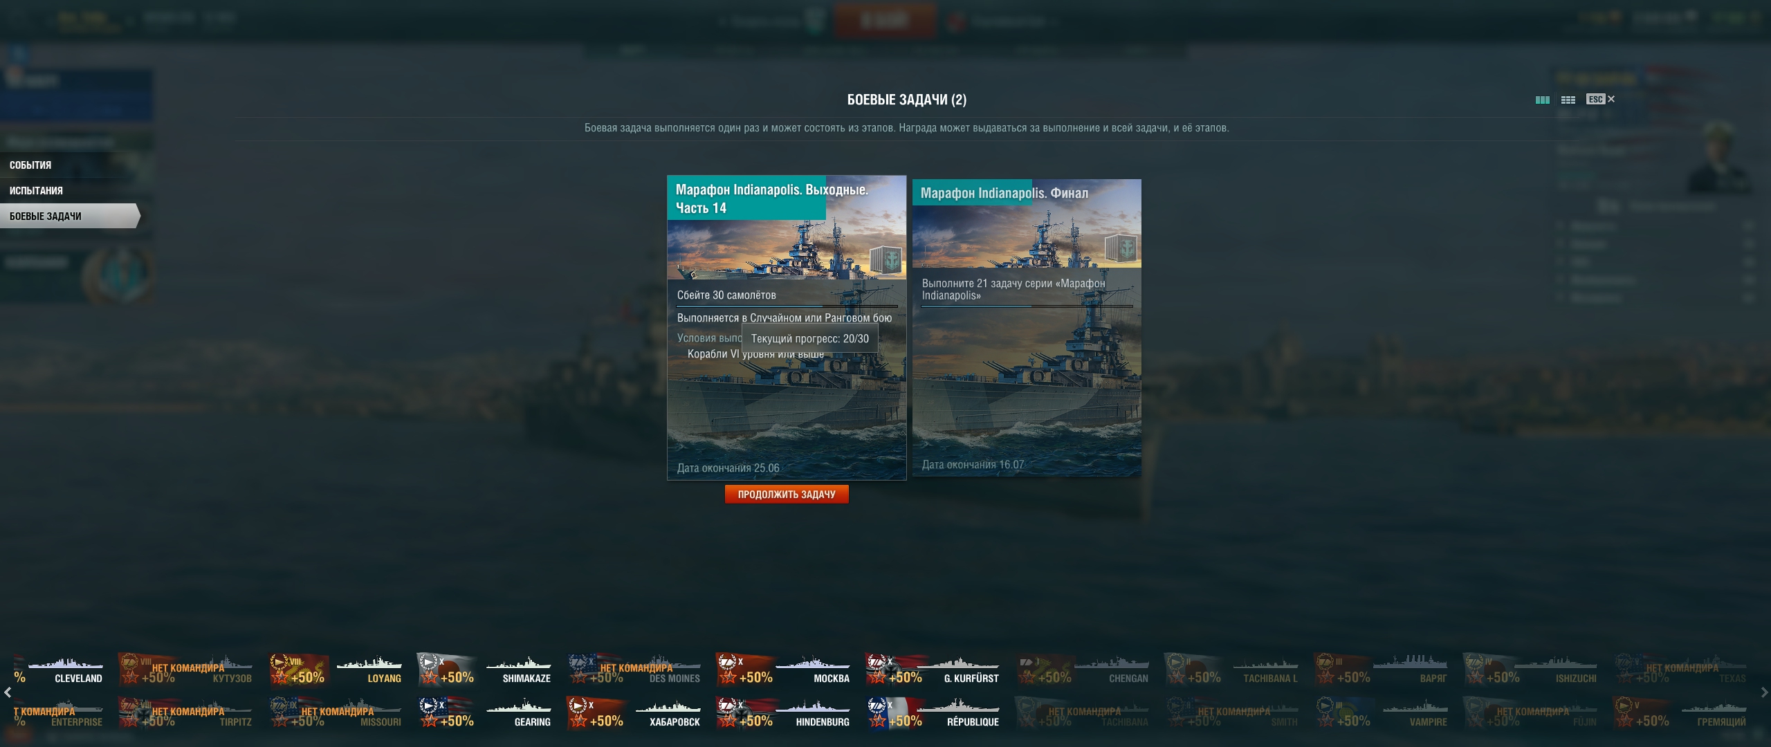
Task: Select the Loyang ship in carousel
Action: pos(336,669)
